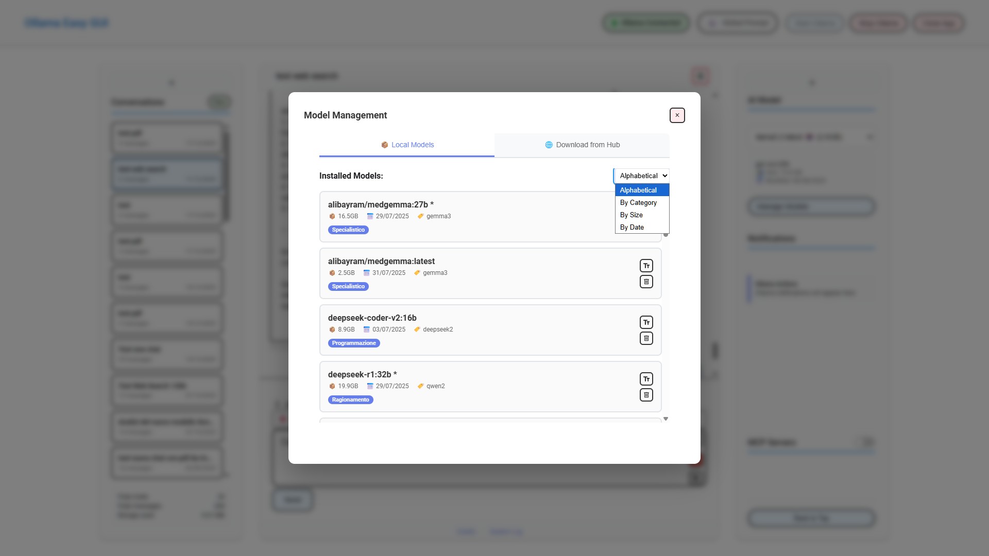
Task: Click the Programmazione category badge
Action: (354, 343)
